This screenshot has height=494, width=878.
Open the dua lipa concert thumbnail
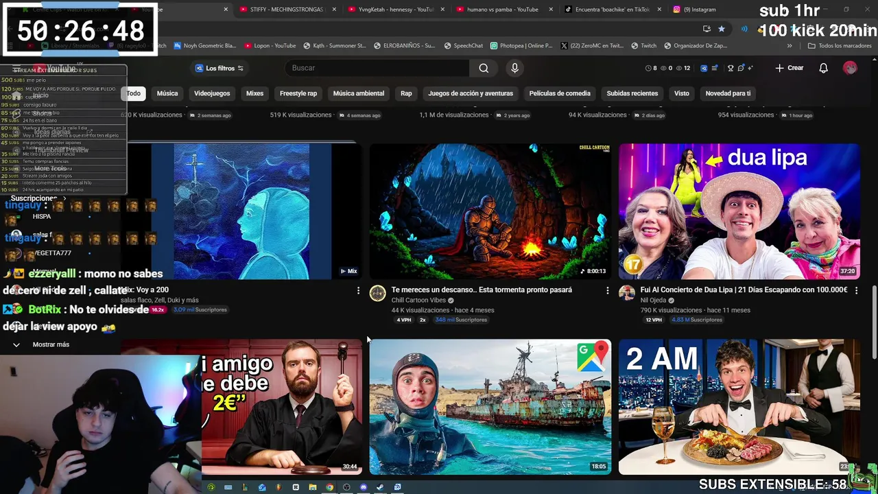click(x=739, y=211)
